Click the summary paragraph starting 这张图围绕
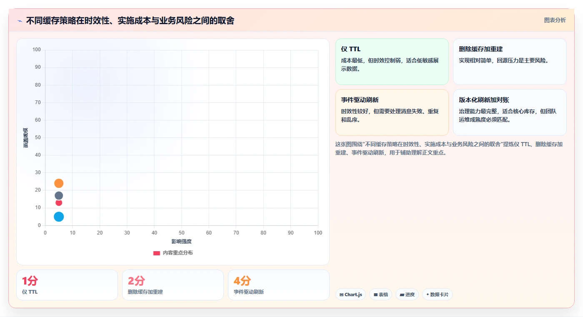Viewport: 583px width, 317px height. pyautogui.click(x=449, y=148)
